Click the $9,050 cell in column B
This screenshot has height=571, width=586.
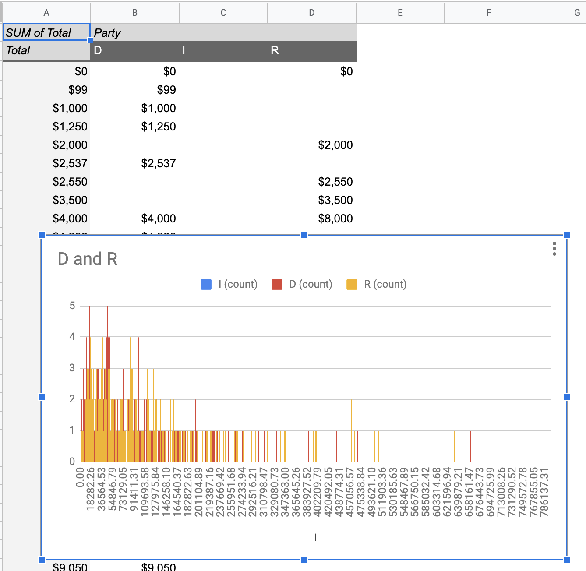(135, 566)
